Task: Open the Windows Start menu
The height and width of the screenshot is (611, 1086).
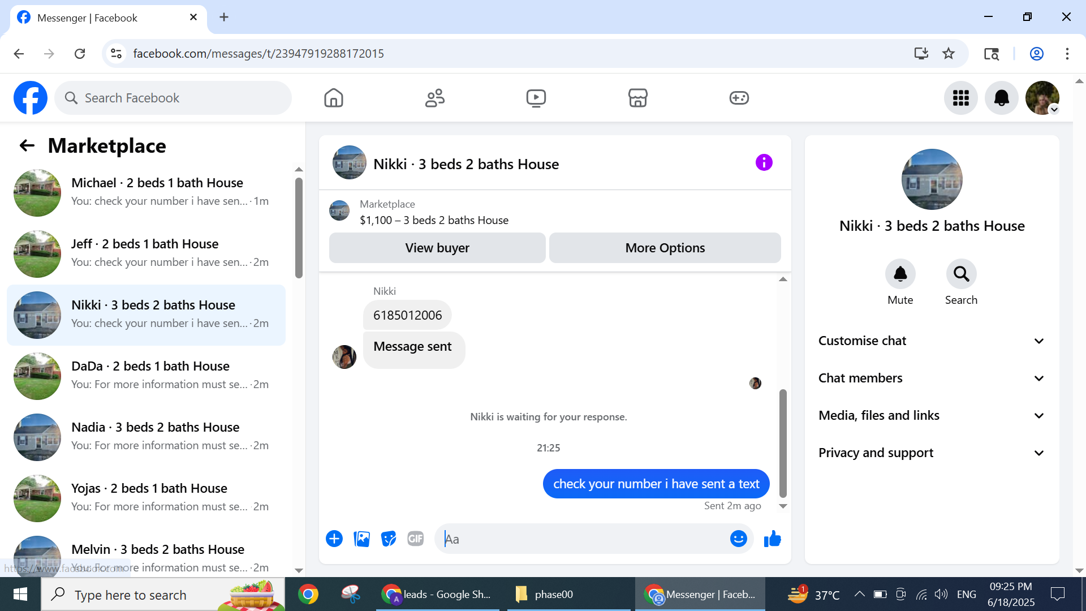Action: coord(20,594)
